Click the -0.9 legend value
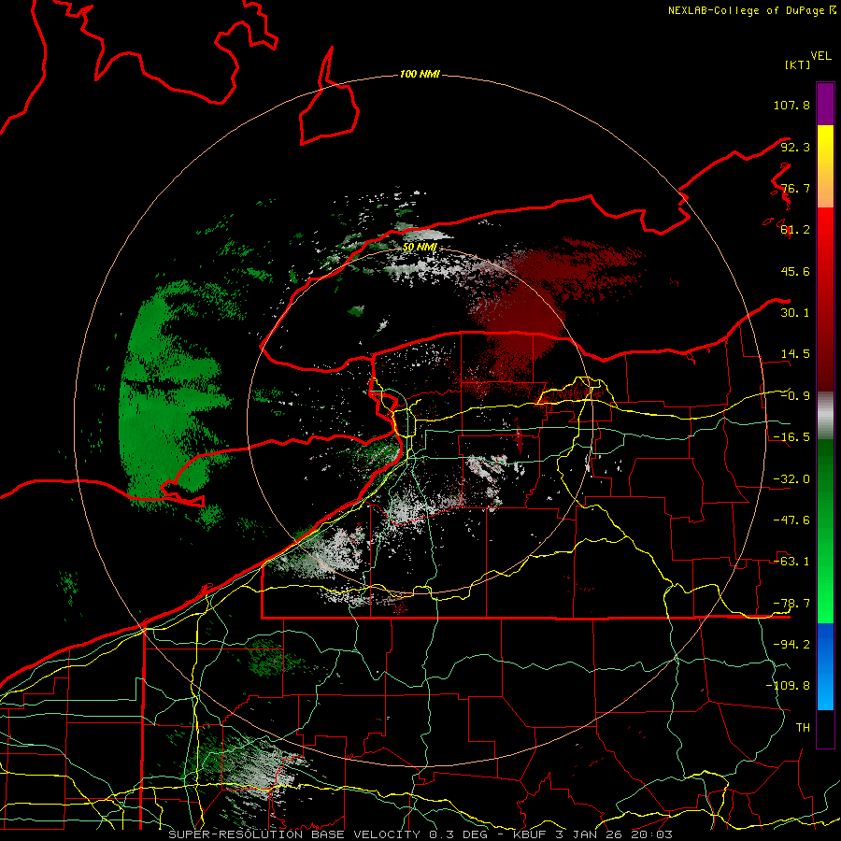This screenshot has width=841, height=841. [x=795, y=396]
